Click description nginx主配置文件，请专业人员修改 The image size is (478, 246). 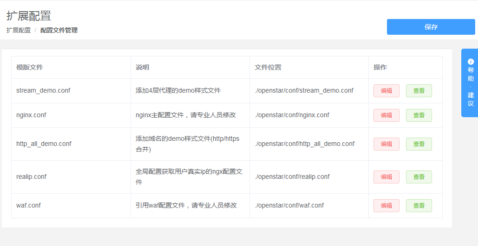pyautogui.click(x=186, y=115)
